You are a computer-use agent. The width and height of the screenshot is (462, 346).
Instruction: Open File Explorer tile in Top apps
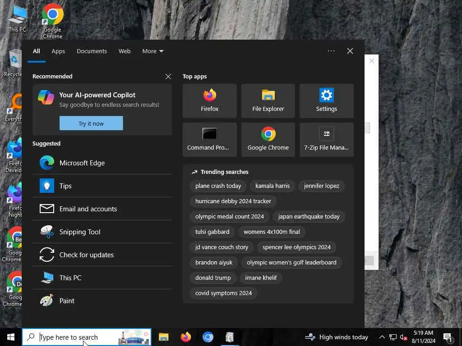click(268, 100)
